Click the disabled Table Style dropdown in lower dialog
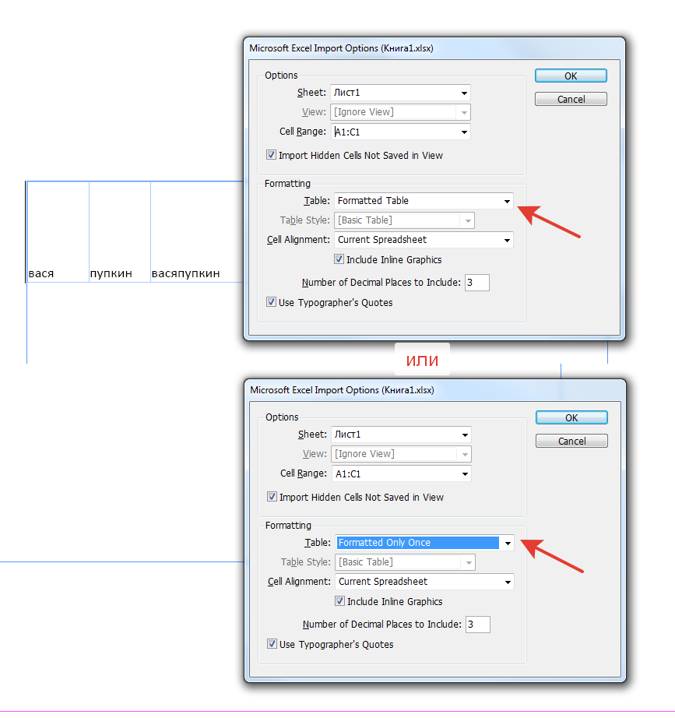The width and height of the screenshot is (675, 718). point(406,561)
